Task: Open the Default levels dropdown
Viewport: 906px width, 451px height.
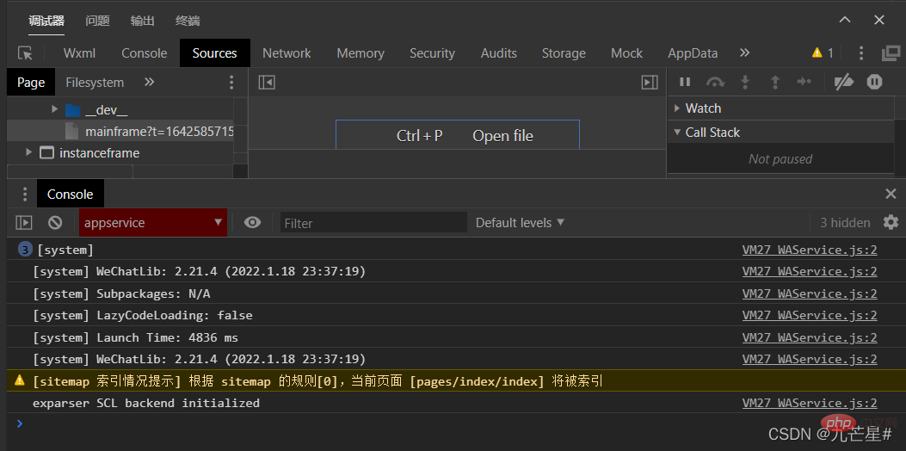Action: 520,223
